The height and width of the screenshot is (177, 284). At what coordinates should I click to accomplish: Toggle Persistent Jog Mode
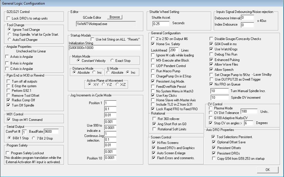(x=153, y=81)
